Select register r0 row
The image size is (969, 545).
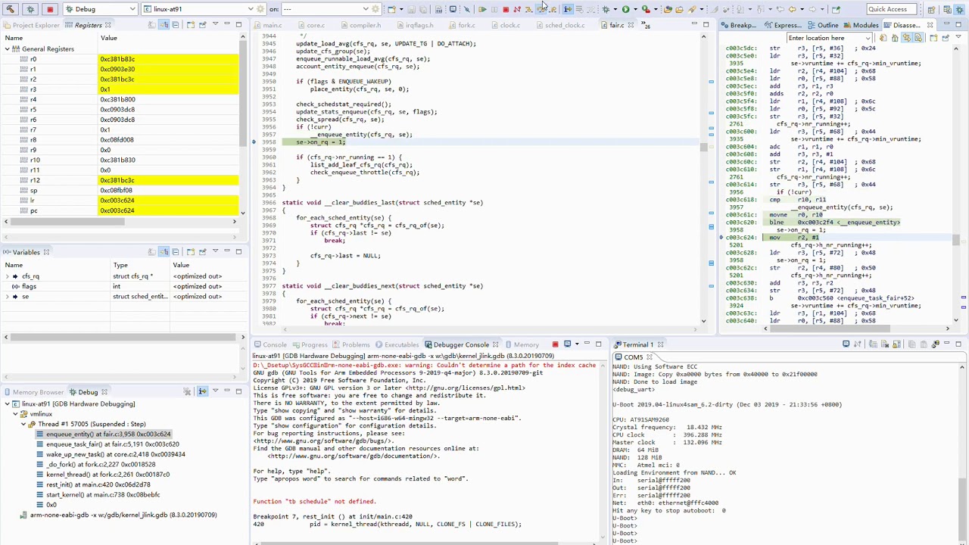[121, 59]
